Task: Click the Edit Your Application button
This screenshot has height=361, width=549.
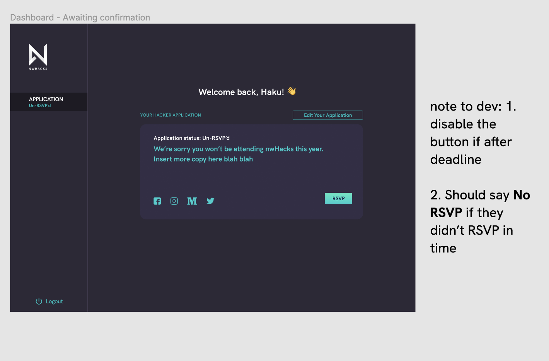Action: [327, 115]
